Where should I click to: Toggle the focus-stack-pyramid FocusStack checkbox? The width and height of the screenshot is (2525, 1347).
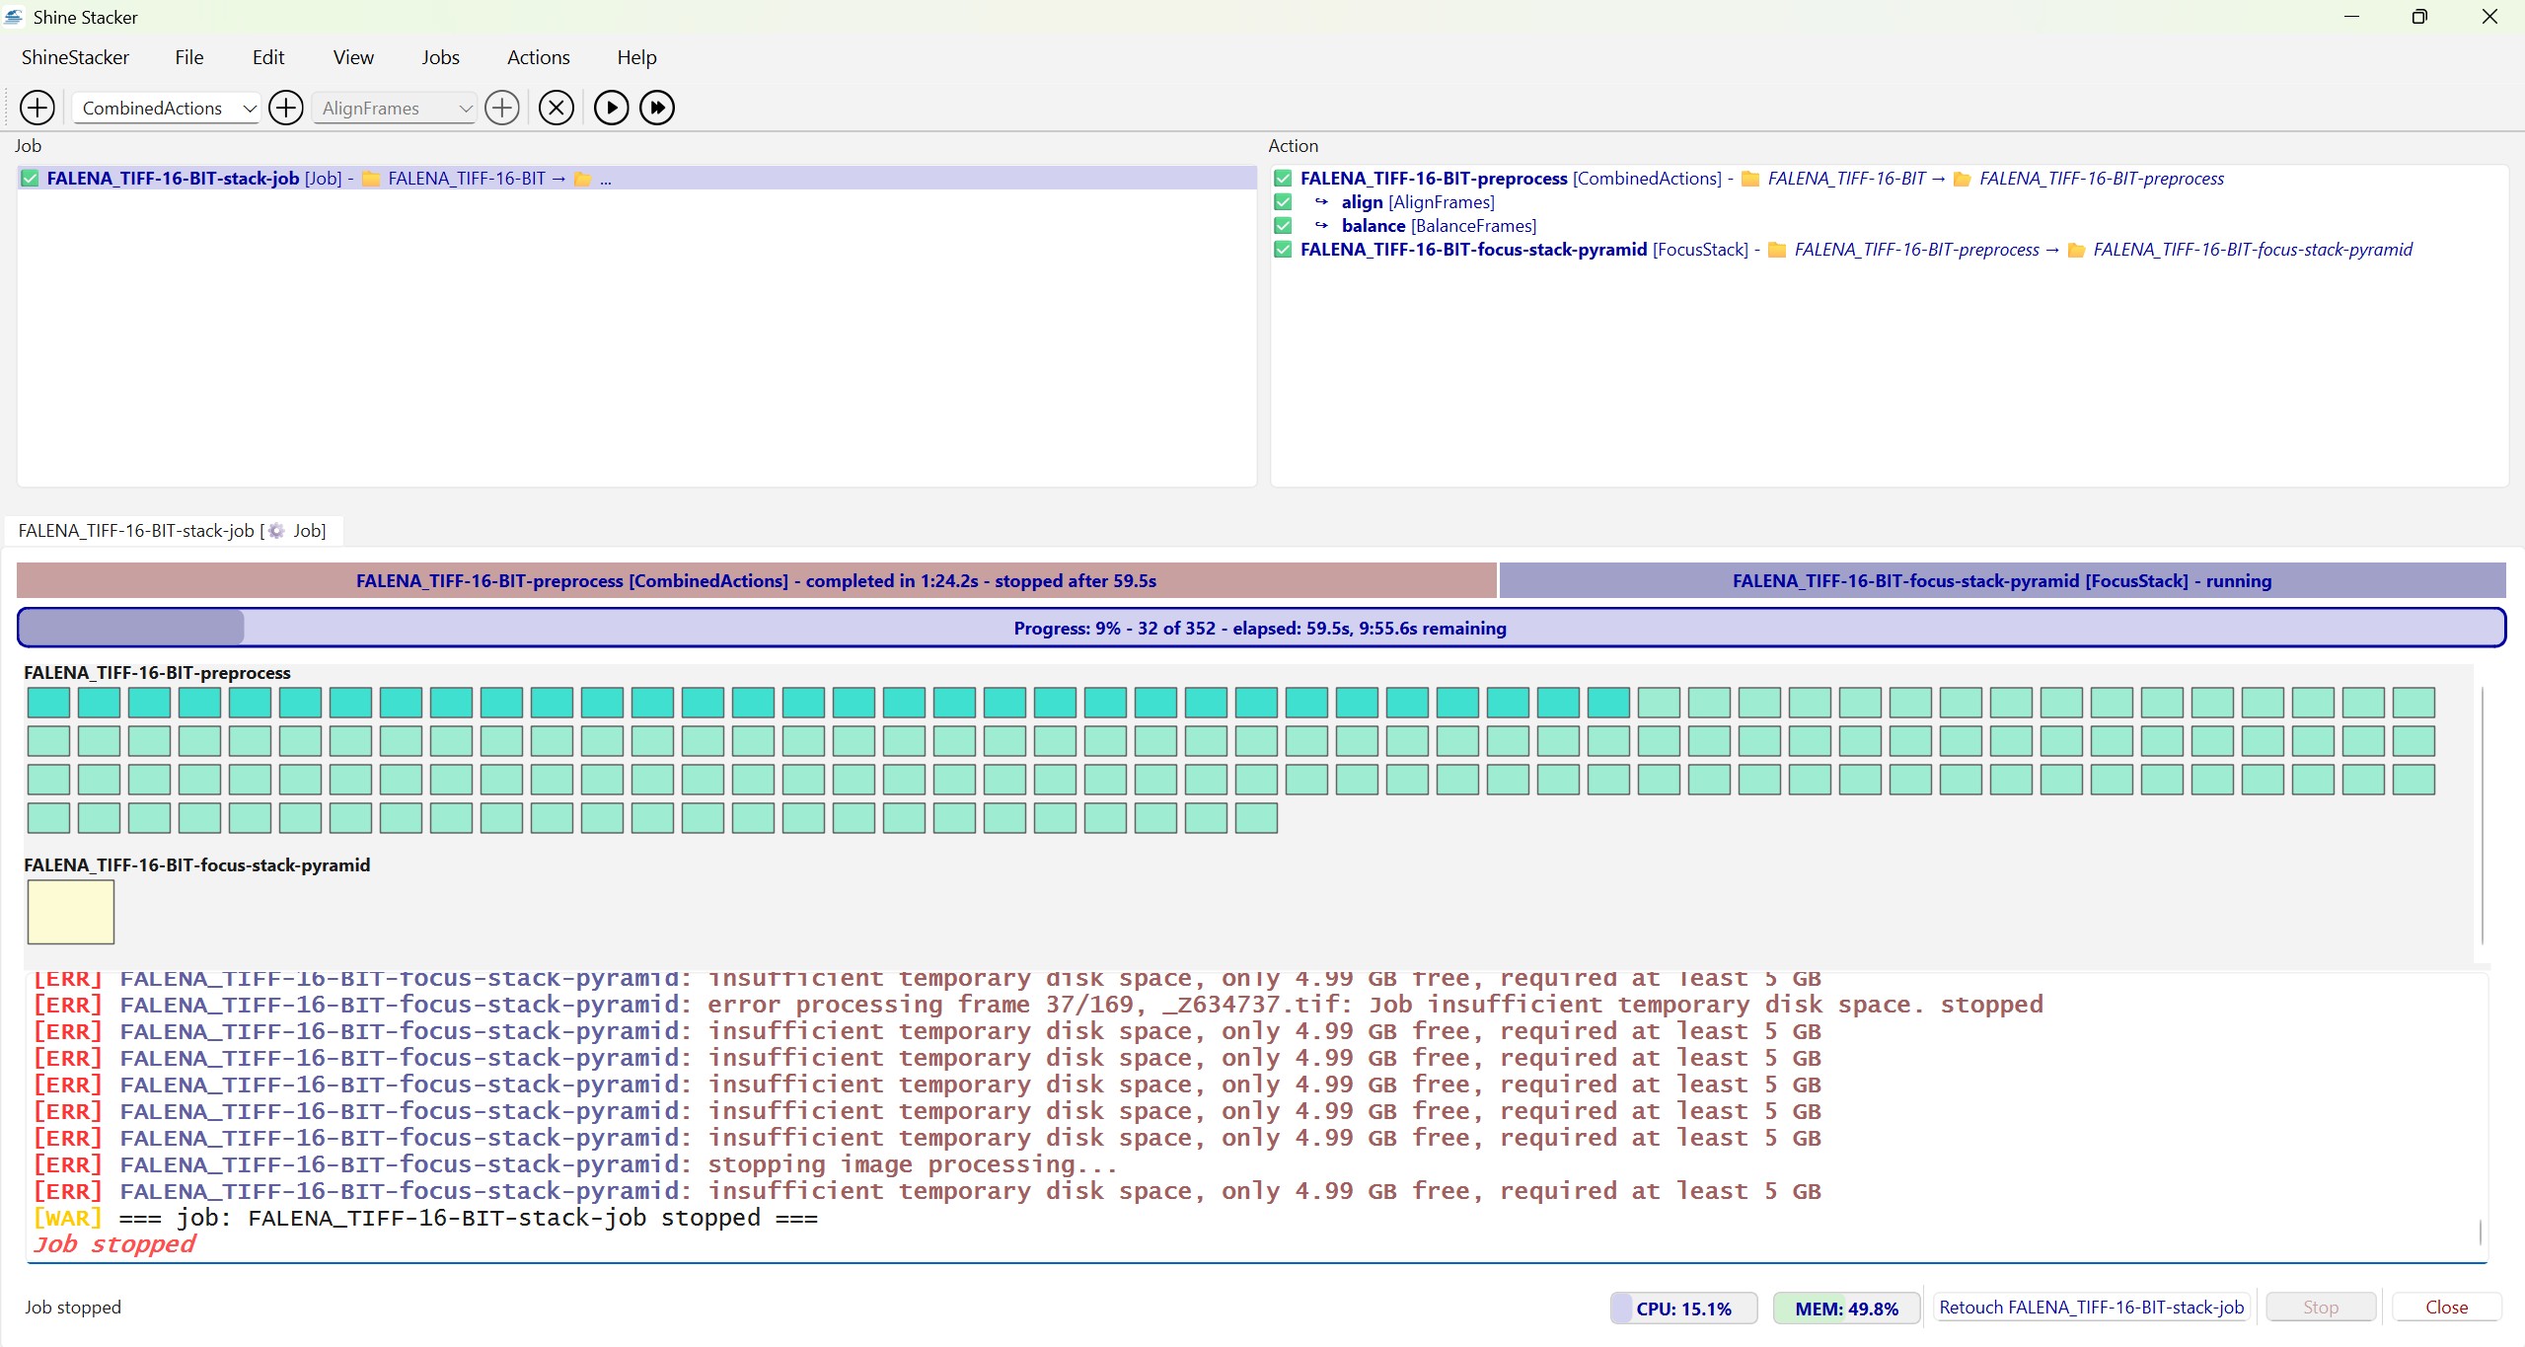(1283, 250)
